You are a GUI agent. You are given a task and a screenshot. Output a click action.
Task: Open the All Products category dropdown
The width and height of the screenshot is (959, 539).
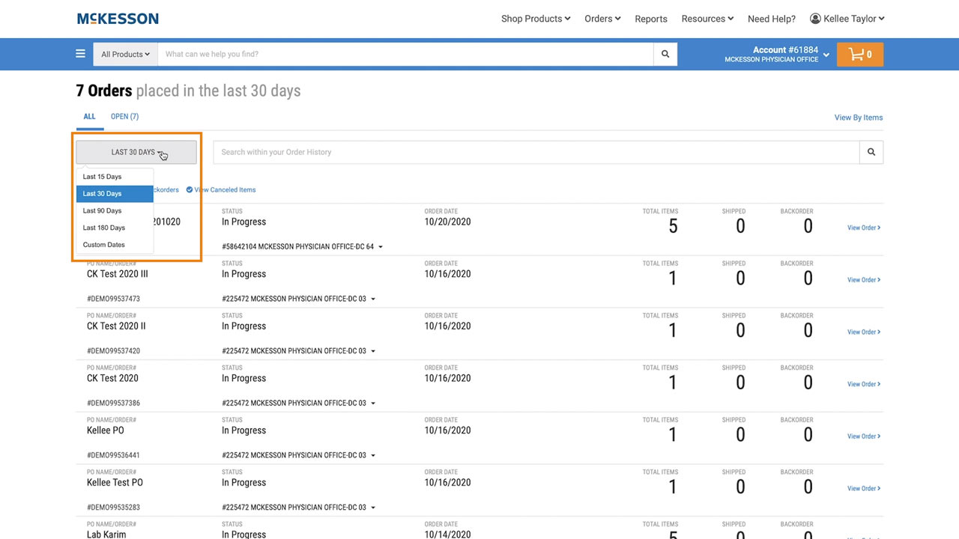pyautogui.click(x=126, y=54)
